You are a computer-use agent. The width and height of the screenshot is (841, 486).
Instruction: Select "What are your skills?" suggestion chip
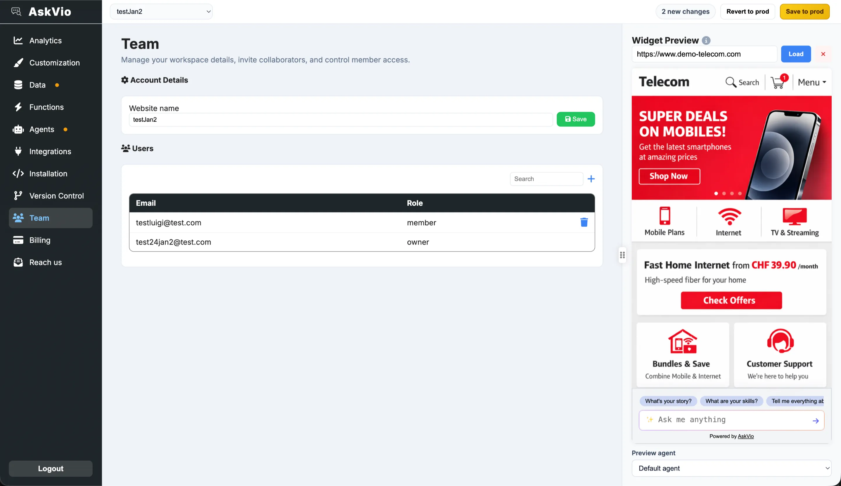point(731,401)
